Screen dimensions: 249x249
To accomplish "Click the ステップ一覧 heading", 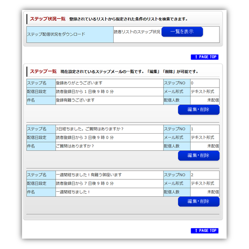I will click(x=43, y=71).
